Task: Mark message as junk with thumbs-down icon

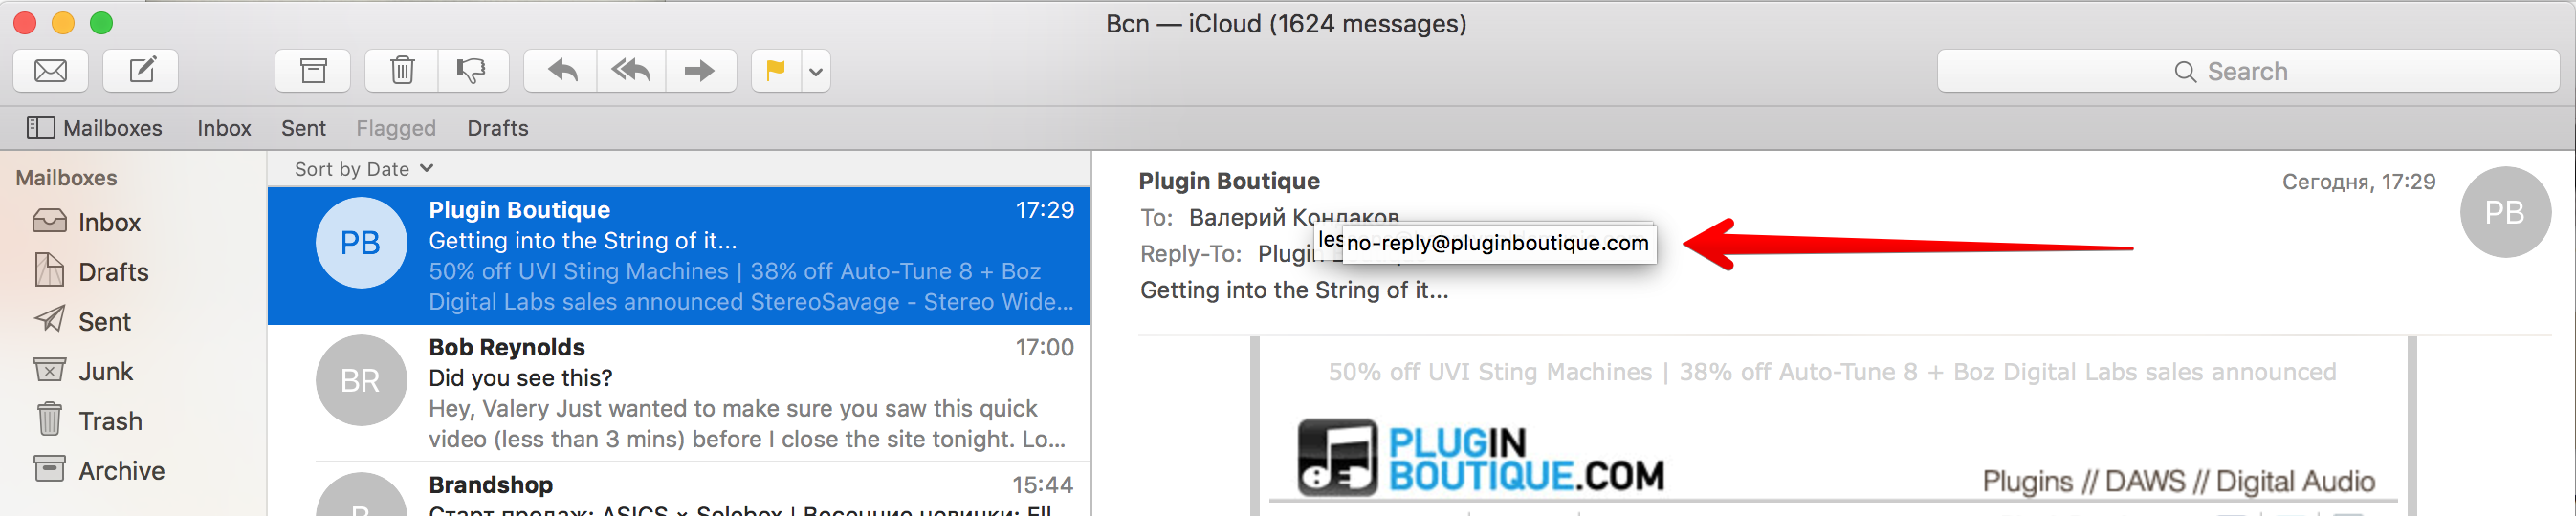Action: 472,71
